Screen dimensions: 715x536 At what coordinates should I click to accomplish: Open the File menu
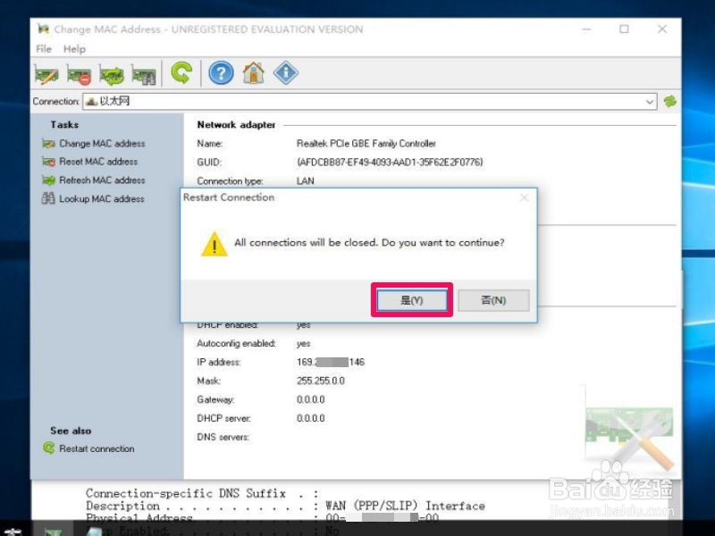pos(44,49)
